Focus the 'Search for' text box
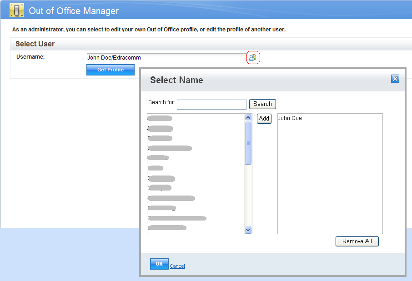 tap(212, 105)
